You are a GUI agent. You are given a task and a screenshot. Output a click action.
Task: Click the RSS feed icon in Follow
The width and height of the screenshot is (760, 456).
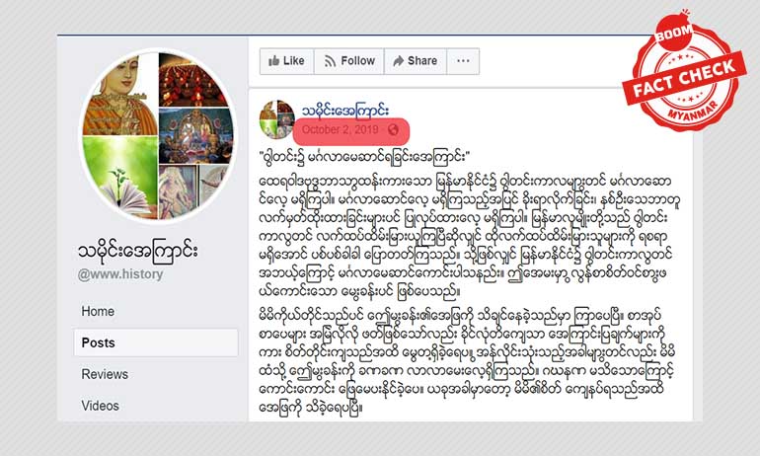click(x=330, y=61)
